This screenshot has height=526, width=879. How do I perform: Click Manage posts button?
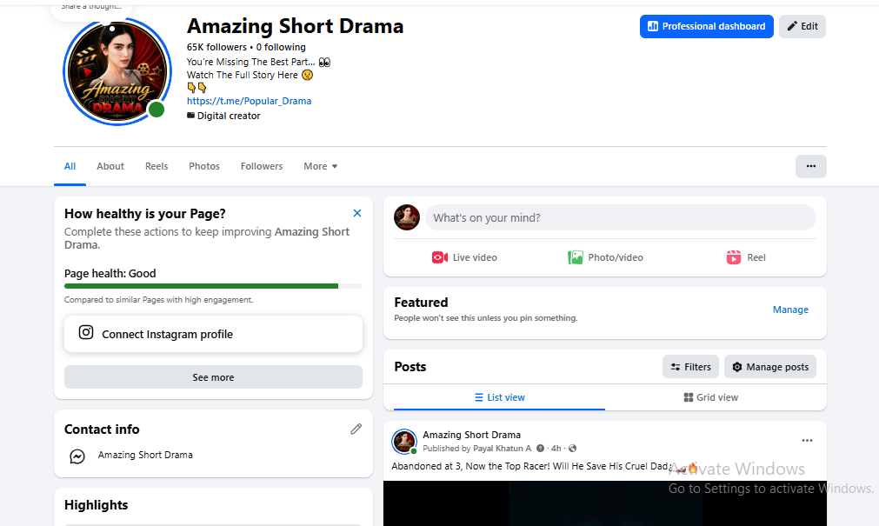(x=770, y=367)
